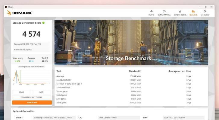Click the Average access time column header

(180, 71)
